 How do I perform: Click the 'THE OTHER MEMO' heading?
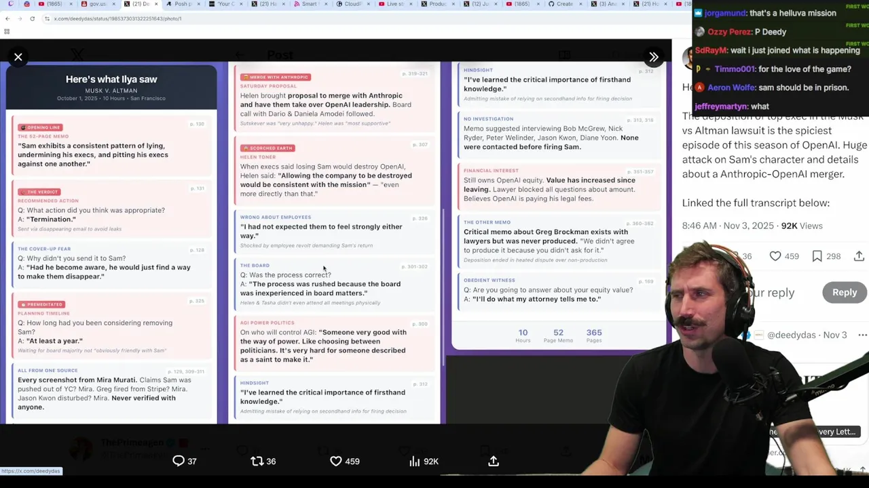[x=487, y=222]
